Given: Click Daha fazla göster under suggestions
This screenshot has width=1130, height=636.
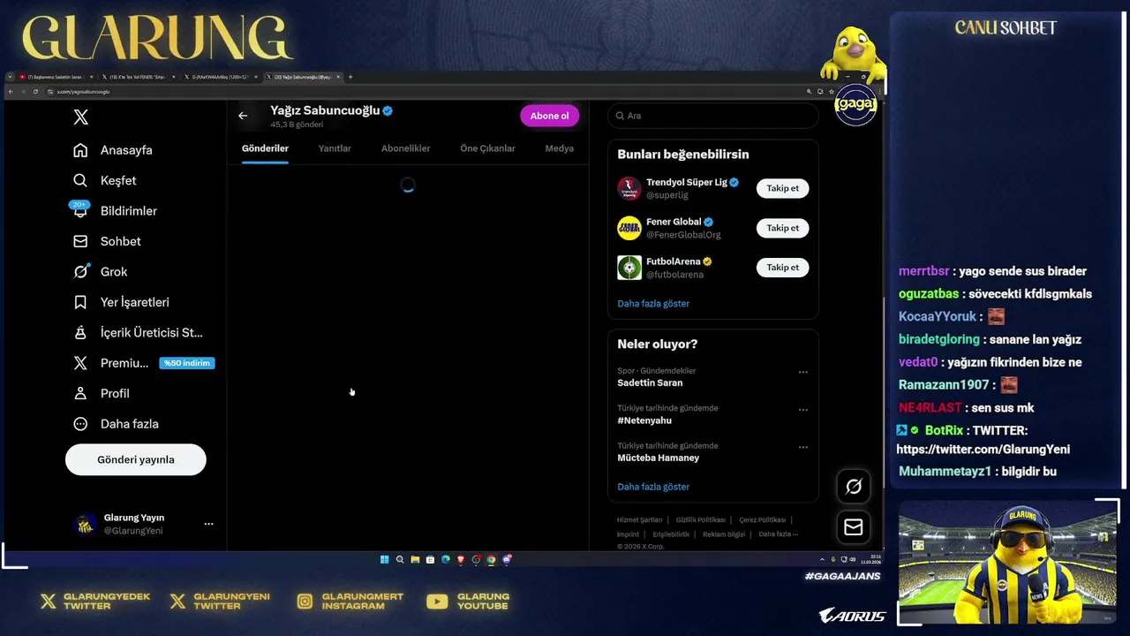Looking at the screenshot, I should coord(653,304).
